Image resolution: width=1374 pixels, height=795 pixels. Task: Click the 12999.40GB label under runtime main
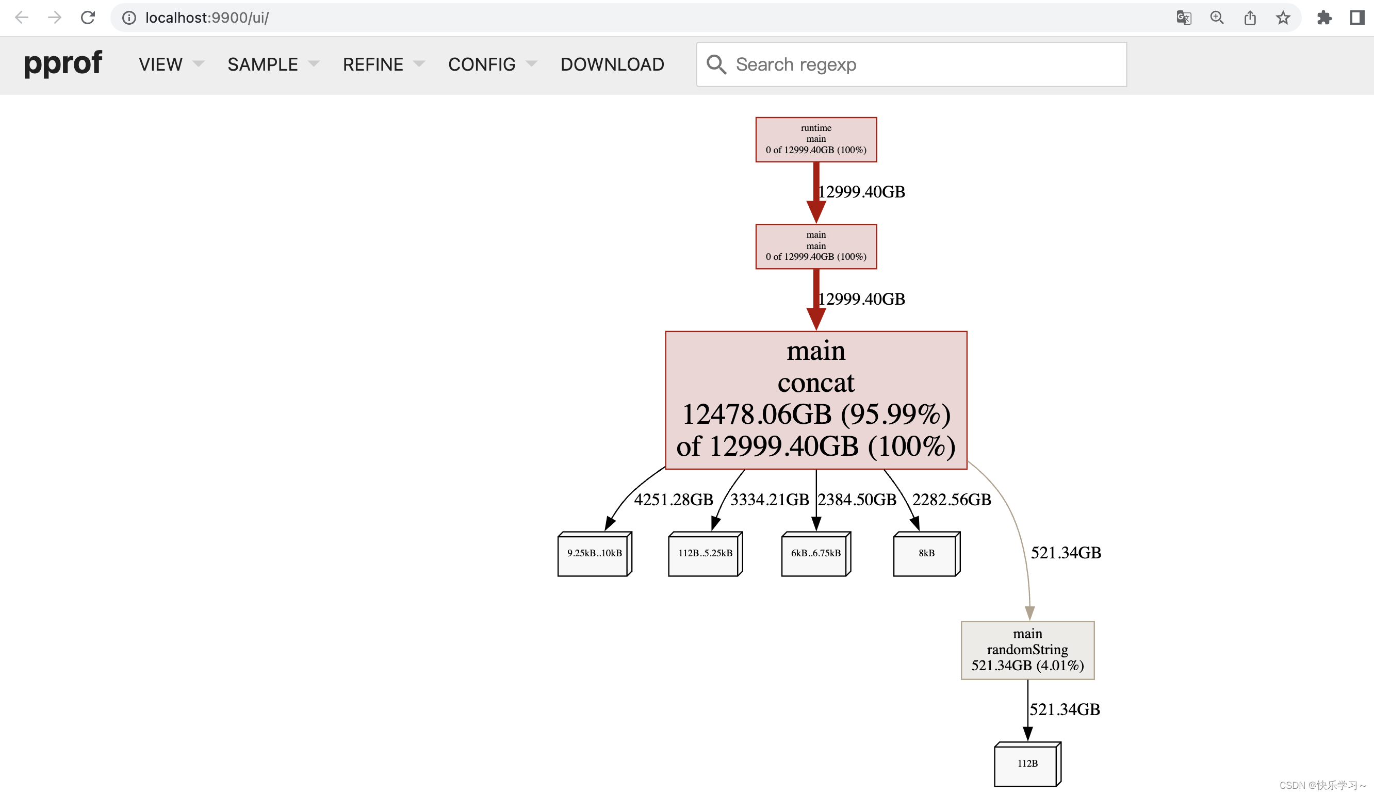(861, 192)
